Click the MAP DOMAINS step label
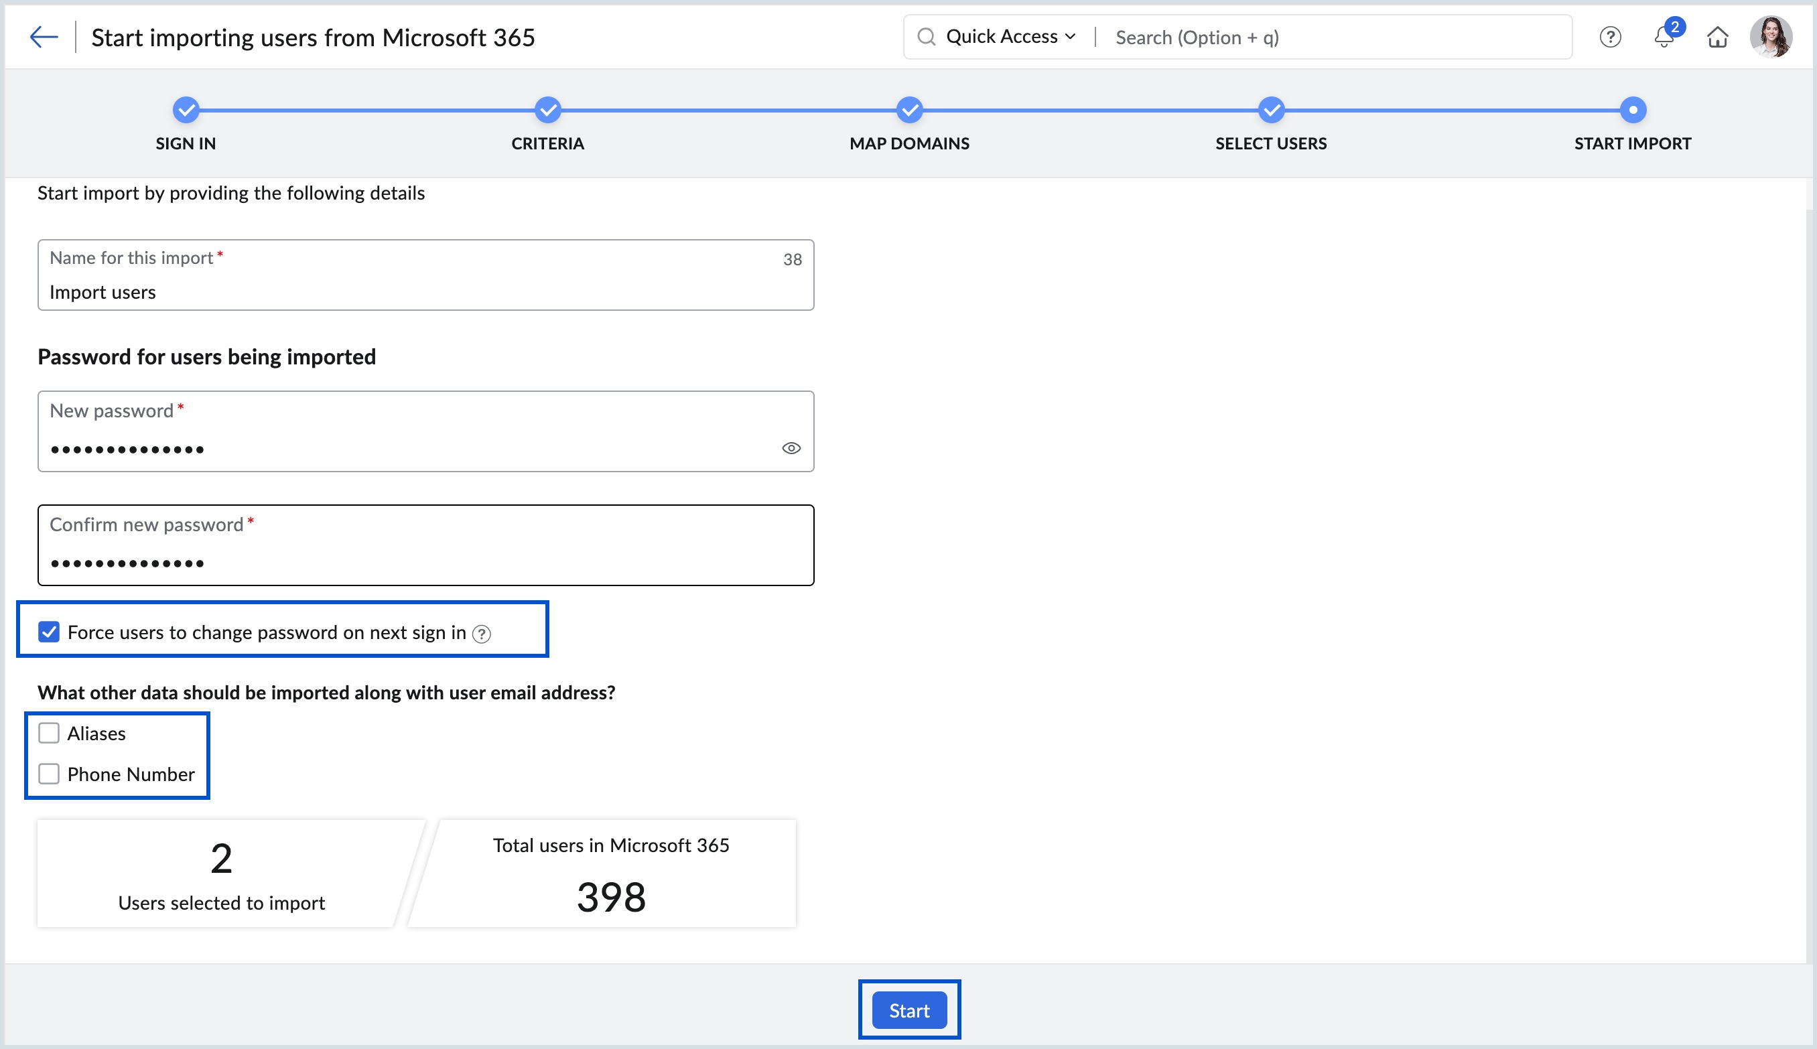 point(909,143)
